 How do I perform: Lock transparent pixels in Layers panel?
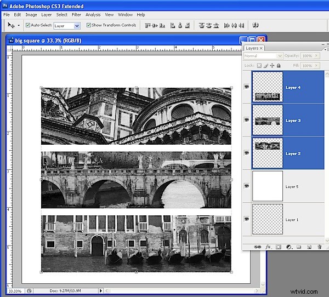pyautogui.click(x=260, y=65)
